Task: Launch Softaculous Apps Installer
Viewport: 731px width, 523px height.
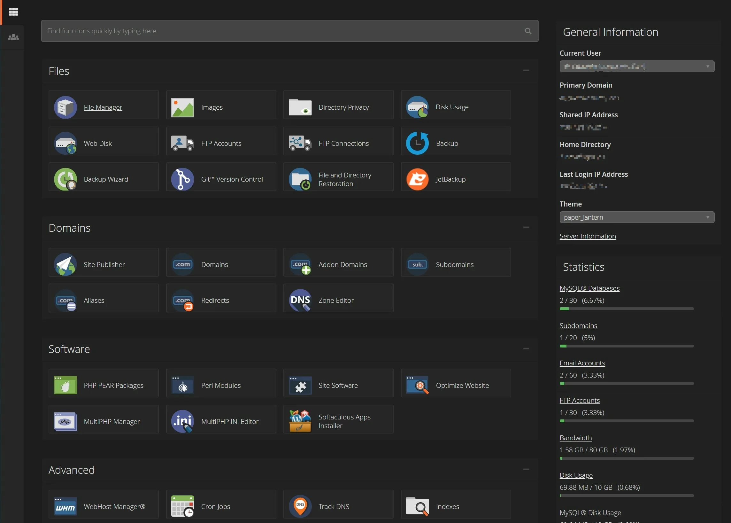Action: [344, 420]
